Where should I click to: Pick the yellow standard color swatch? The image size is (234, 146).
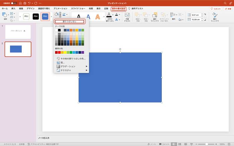coord(65,52)
